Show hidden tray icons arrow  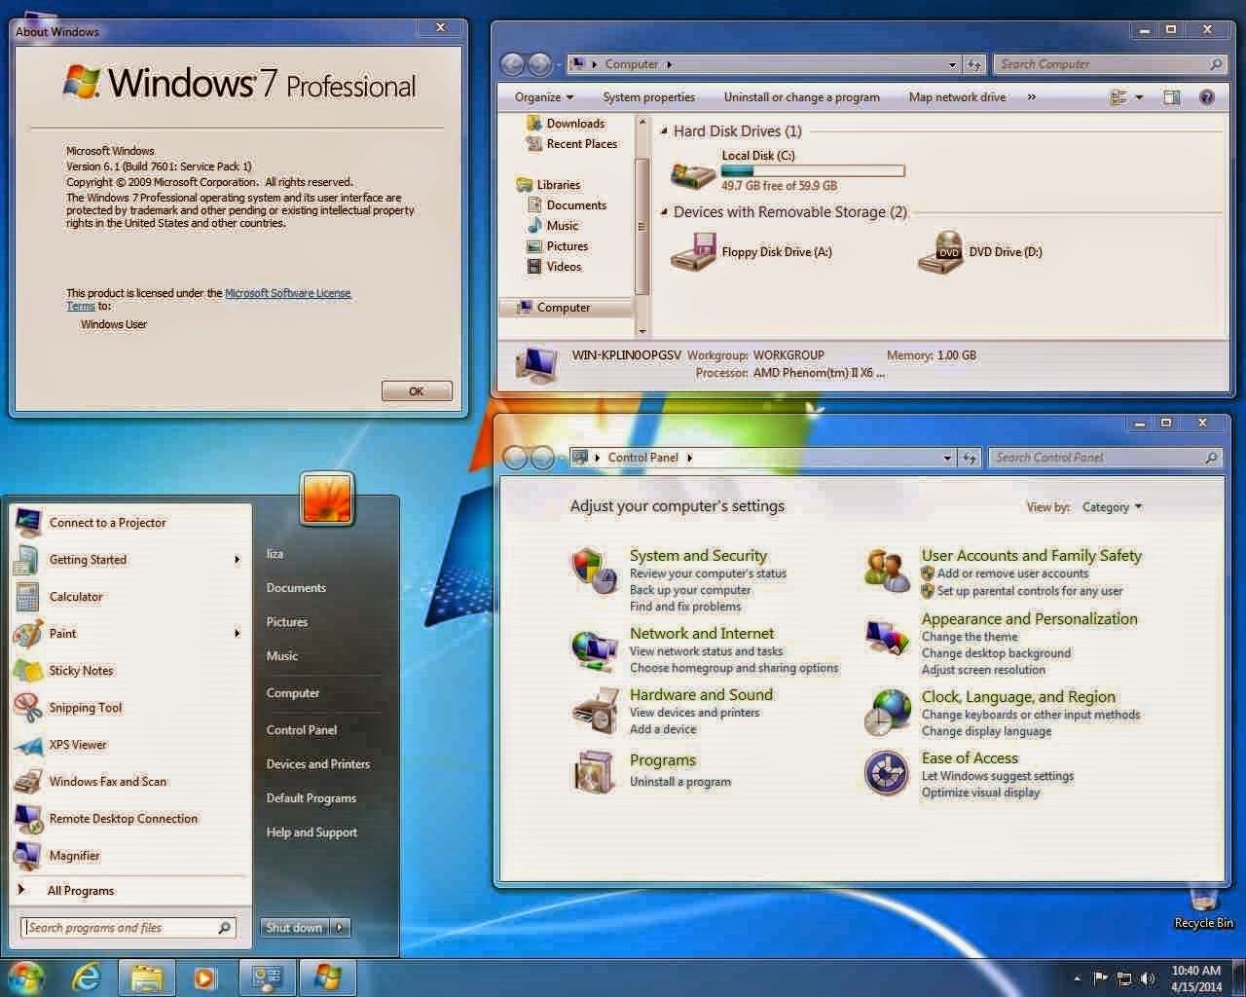tap(1077, 979)
